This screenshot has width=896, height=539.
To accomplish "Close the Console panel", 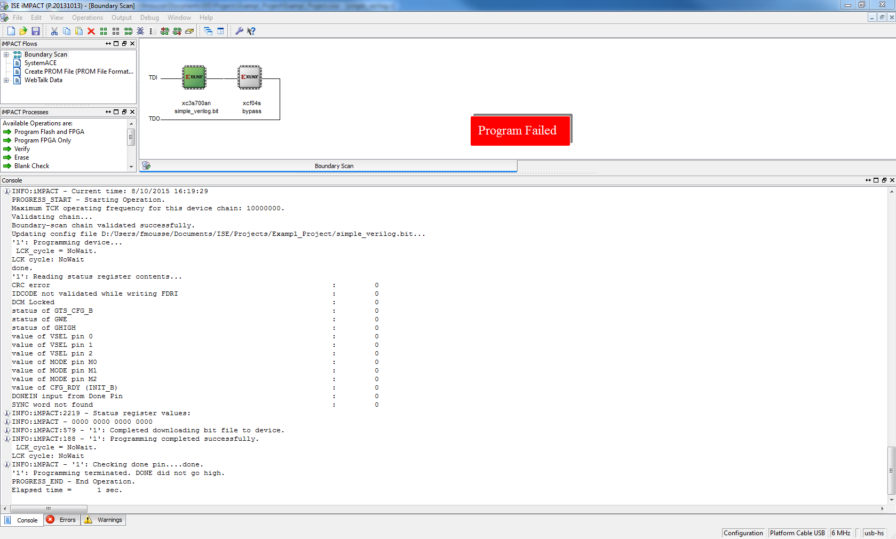I will [892, 180].
